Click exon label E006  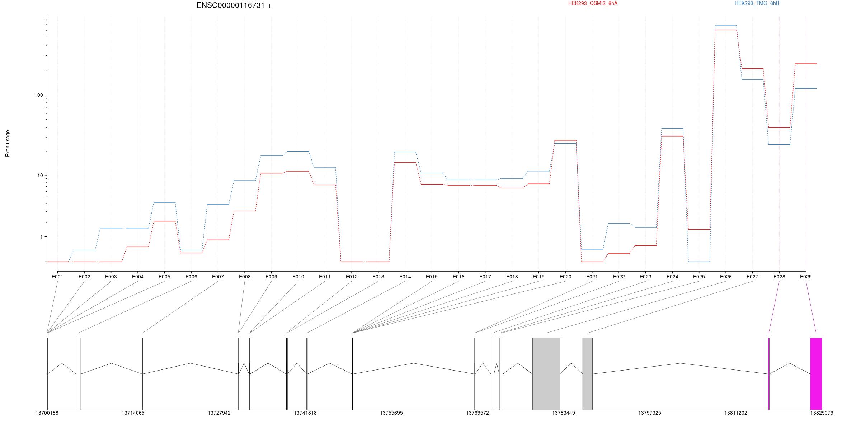(191, 277)
